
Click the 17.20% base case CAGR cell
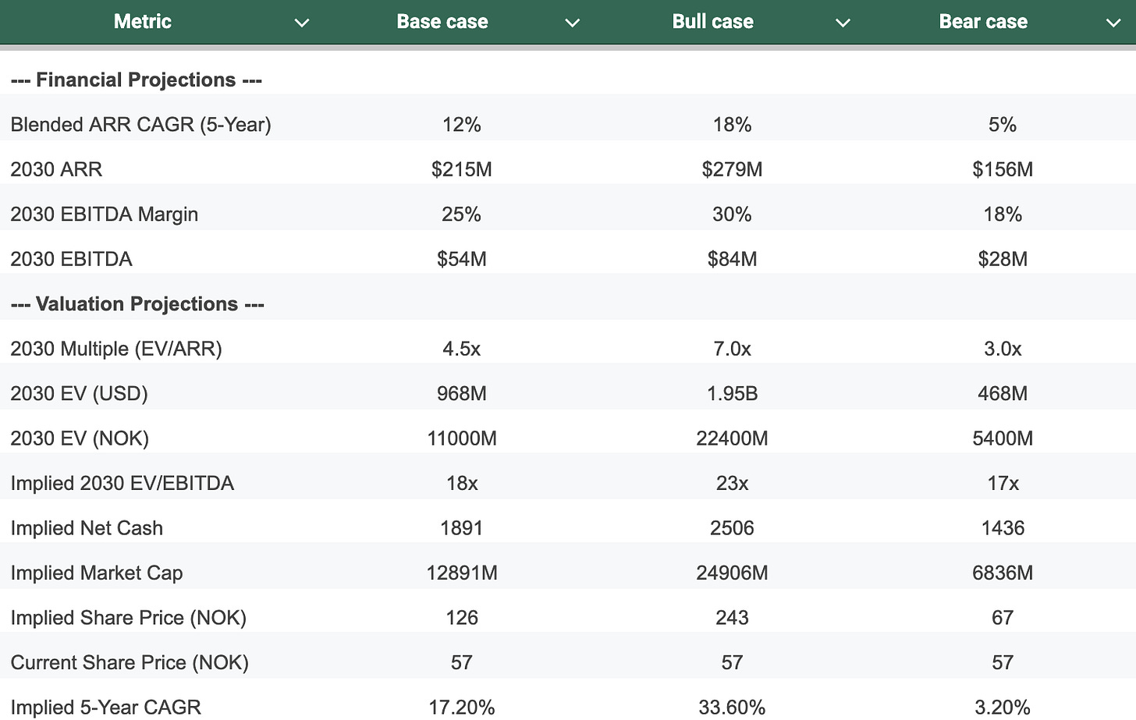[461, 707]
